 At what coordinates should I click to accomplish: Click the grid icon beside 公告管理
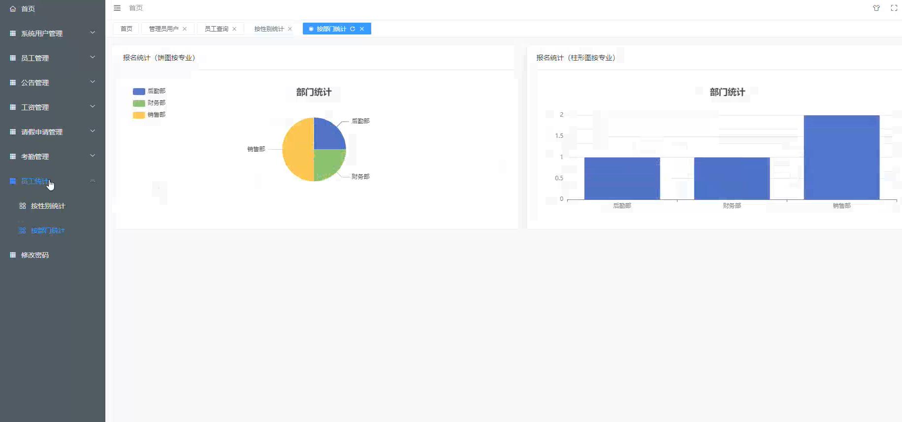click(x=13, y=83)
